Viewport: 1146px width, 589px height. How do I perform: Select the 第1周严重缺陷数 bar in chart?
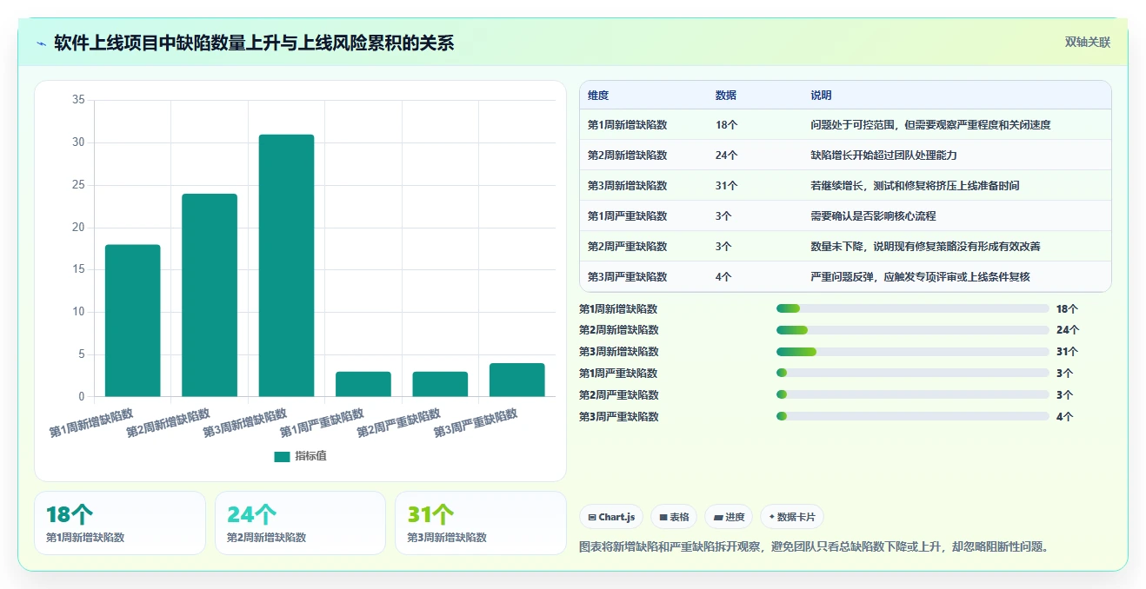[x=363, y=384]
